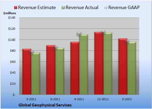The width and height of the screenshot is (152, 109).
Task: Select the Revenue GAAP legend label
Action: (x=124, y=7)
